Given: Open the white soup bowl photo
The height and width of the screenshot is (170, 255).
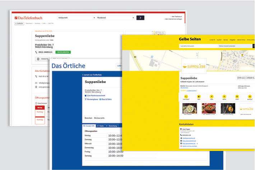Looking at the screenshot, I should tap(190, 108).
